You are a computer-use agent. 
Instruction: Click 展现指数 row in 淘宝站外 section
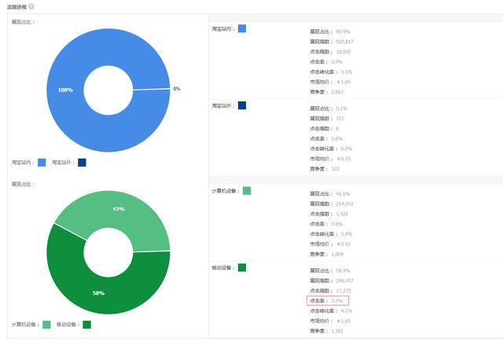(x=327, y=119)
